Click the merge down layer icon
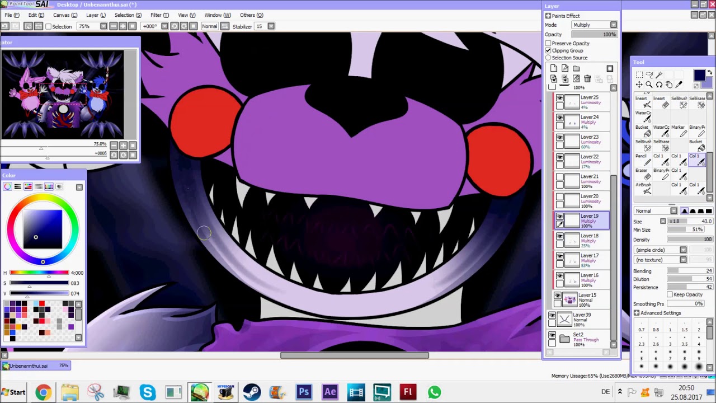This screenshot has width=716, height=403. (x=565, y=79)
